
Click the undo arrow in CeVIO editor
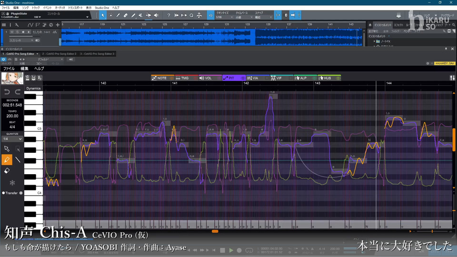click(x=7, y=92)
